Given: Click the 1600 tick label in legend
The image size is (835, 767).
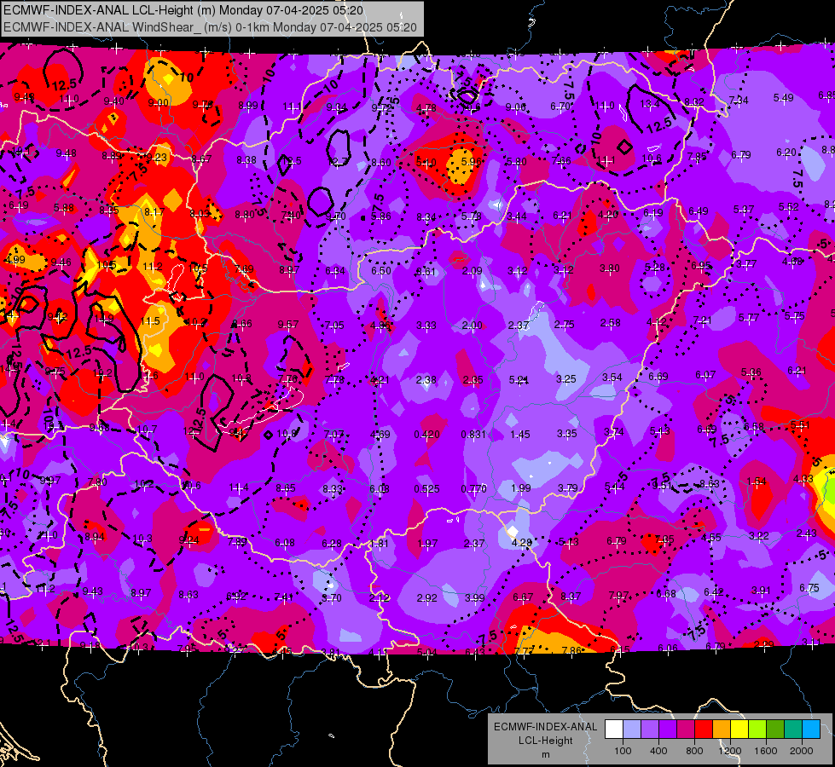Looking at the screenshot, I should [x=766, y=751].
